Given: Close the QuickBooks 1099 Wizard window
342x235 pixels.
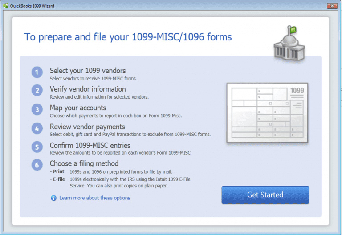Looking at the screenshot, I should [332, 6].
